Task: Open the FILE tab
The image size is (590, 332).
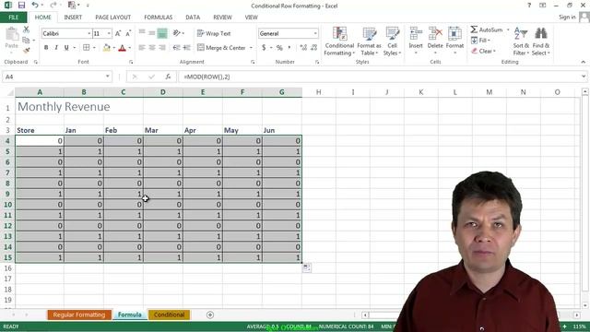Action: (x=14, y=18)
